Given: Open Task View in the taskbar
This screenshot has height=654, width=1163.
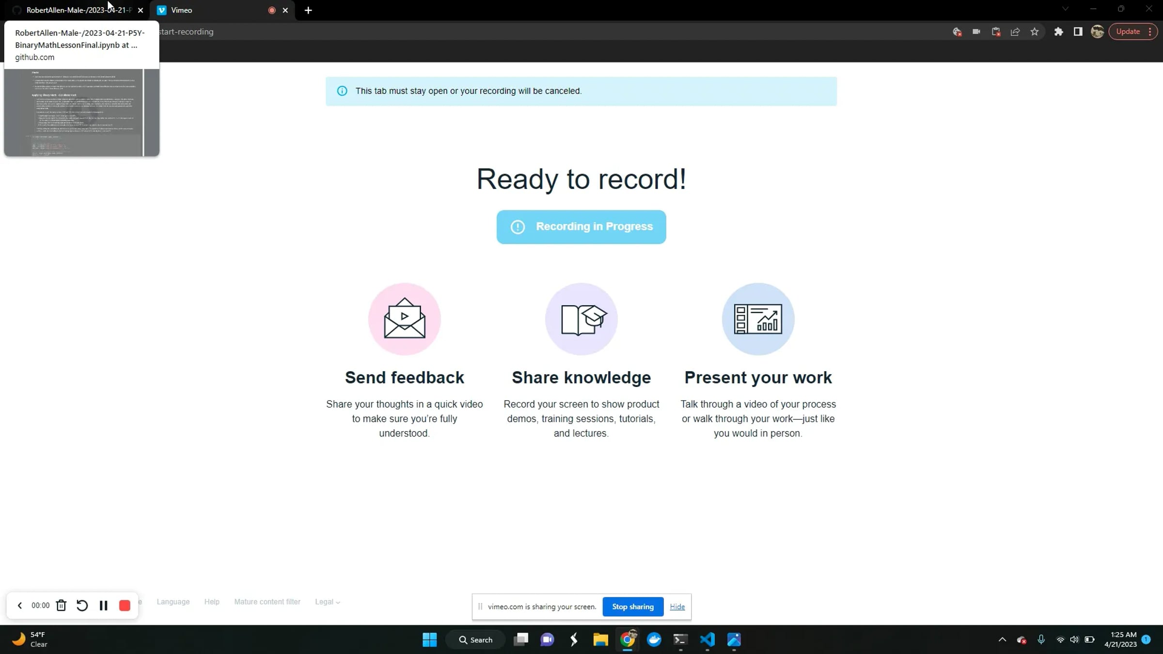Looking at the screenshot, I should (521, 640).
